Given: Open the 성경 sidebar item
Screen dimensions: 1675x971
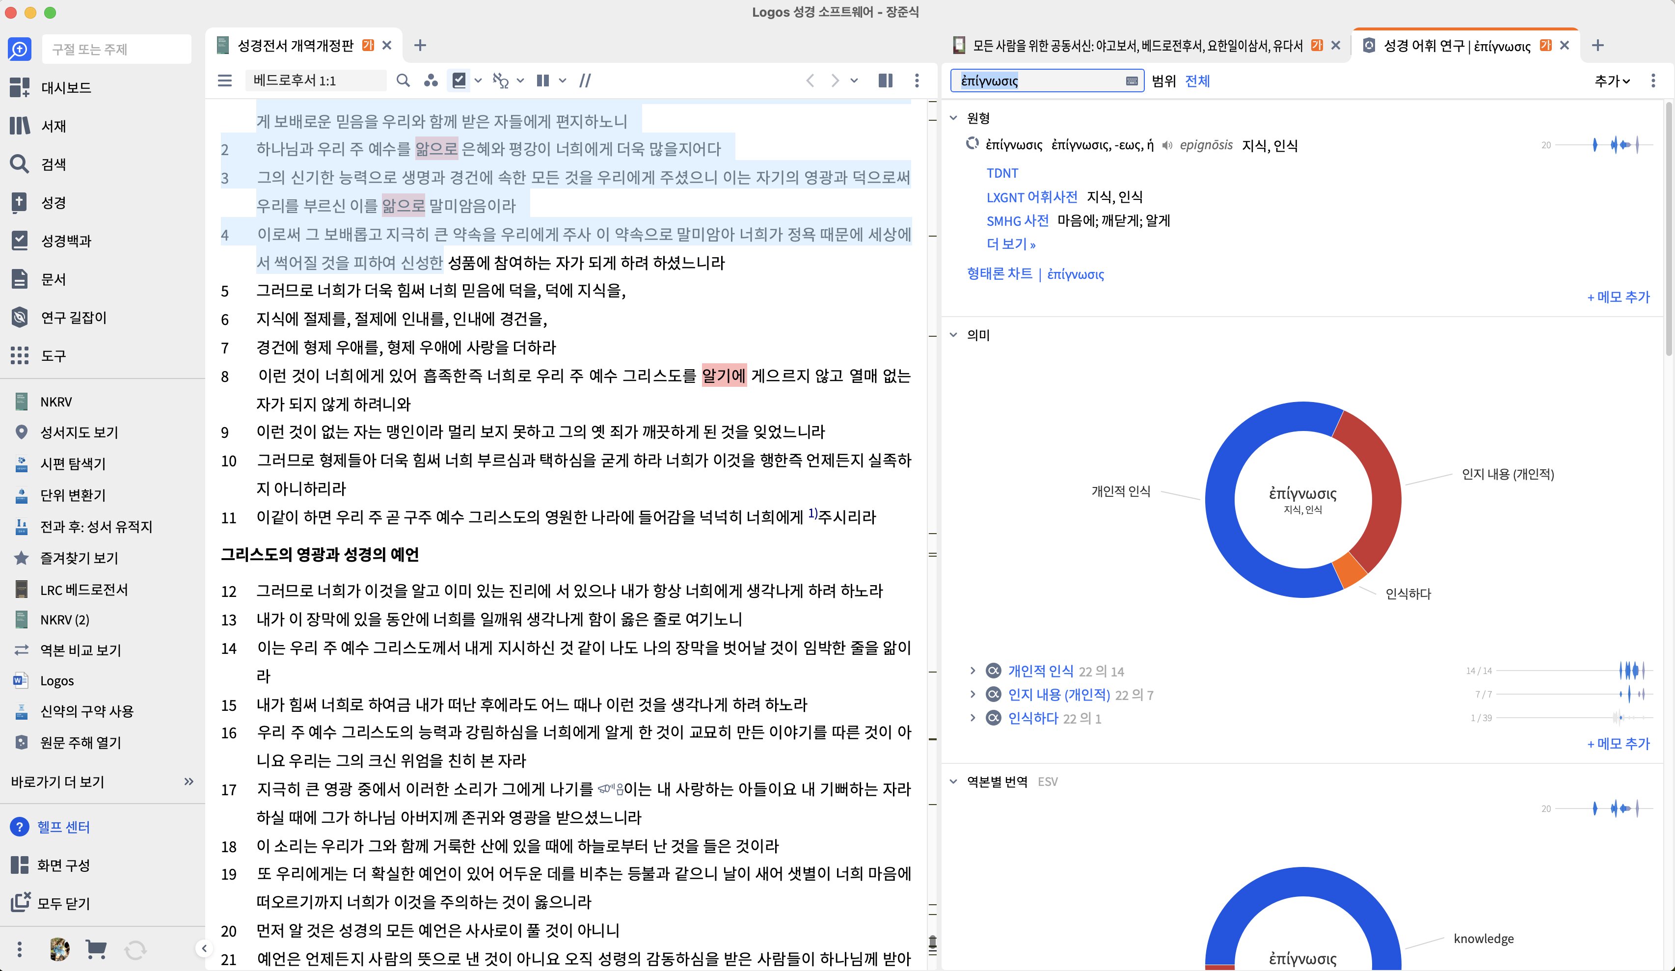Looking at the screenshot, I should point(38,202).
